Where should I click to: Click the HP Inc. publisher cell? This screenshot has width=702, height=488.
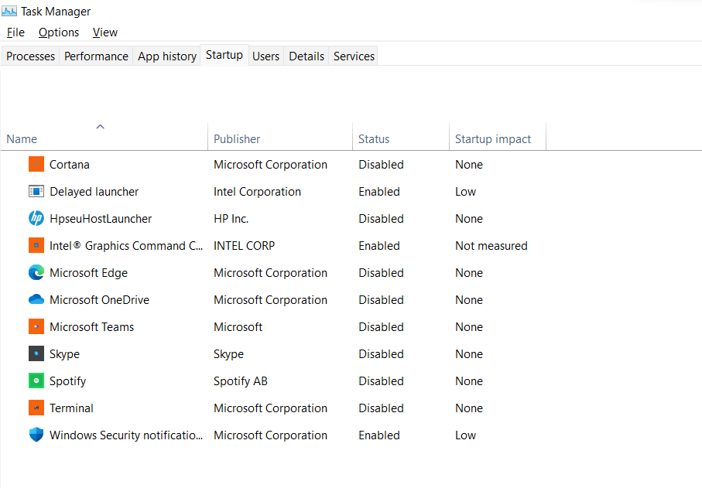coord(231,219)
